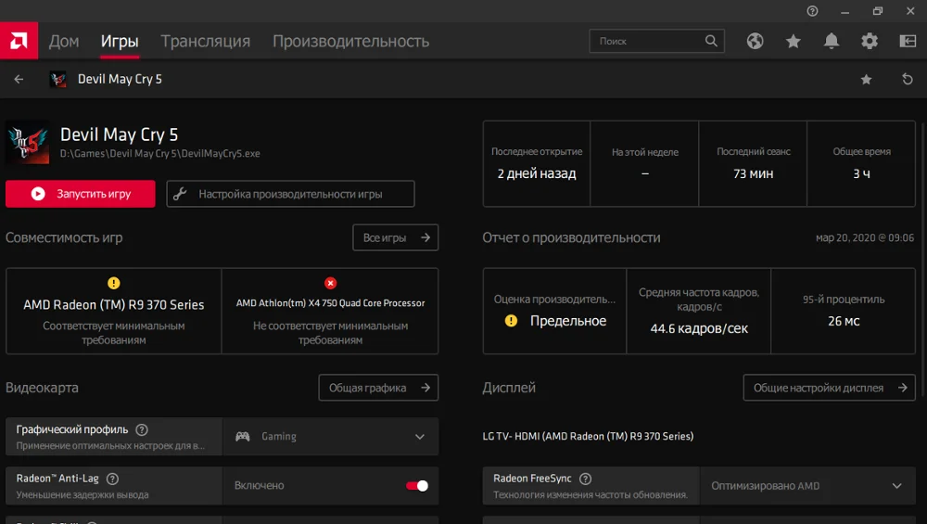Open Radeon FreeSync Оптимизировано AMD dropdown

pos(807,486)
